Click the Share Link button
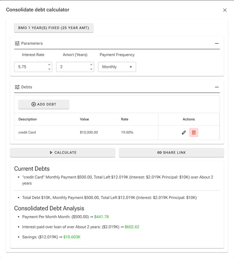Screen dimensions: 234x258 [171, 152]
